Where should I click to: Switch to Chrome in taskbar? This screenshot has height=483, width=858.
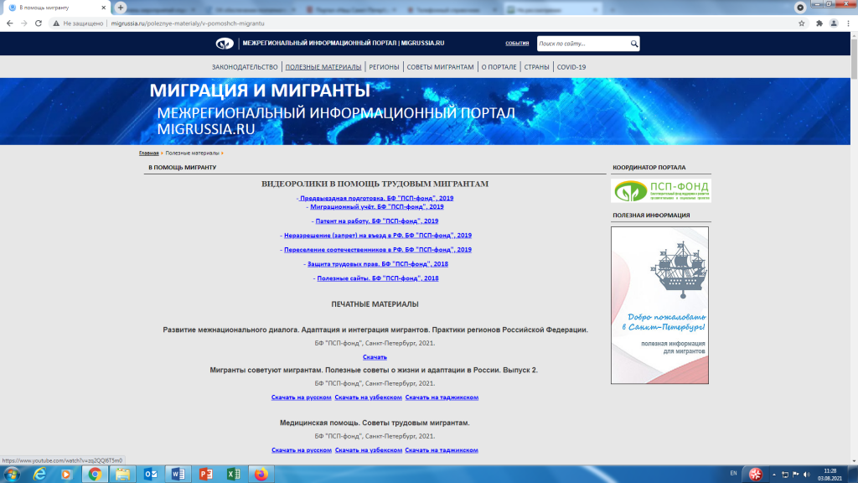tap(95, 475)
